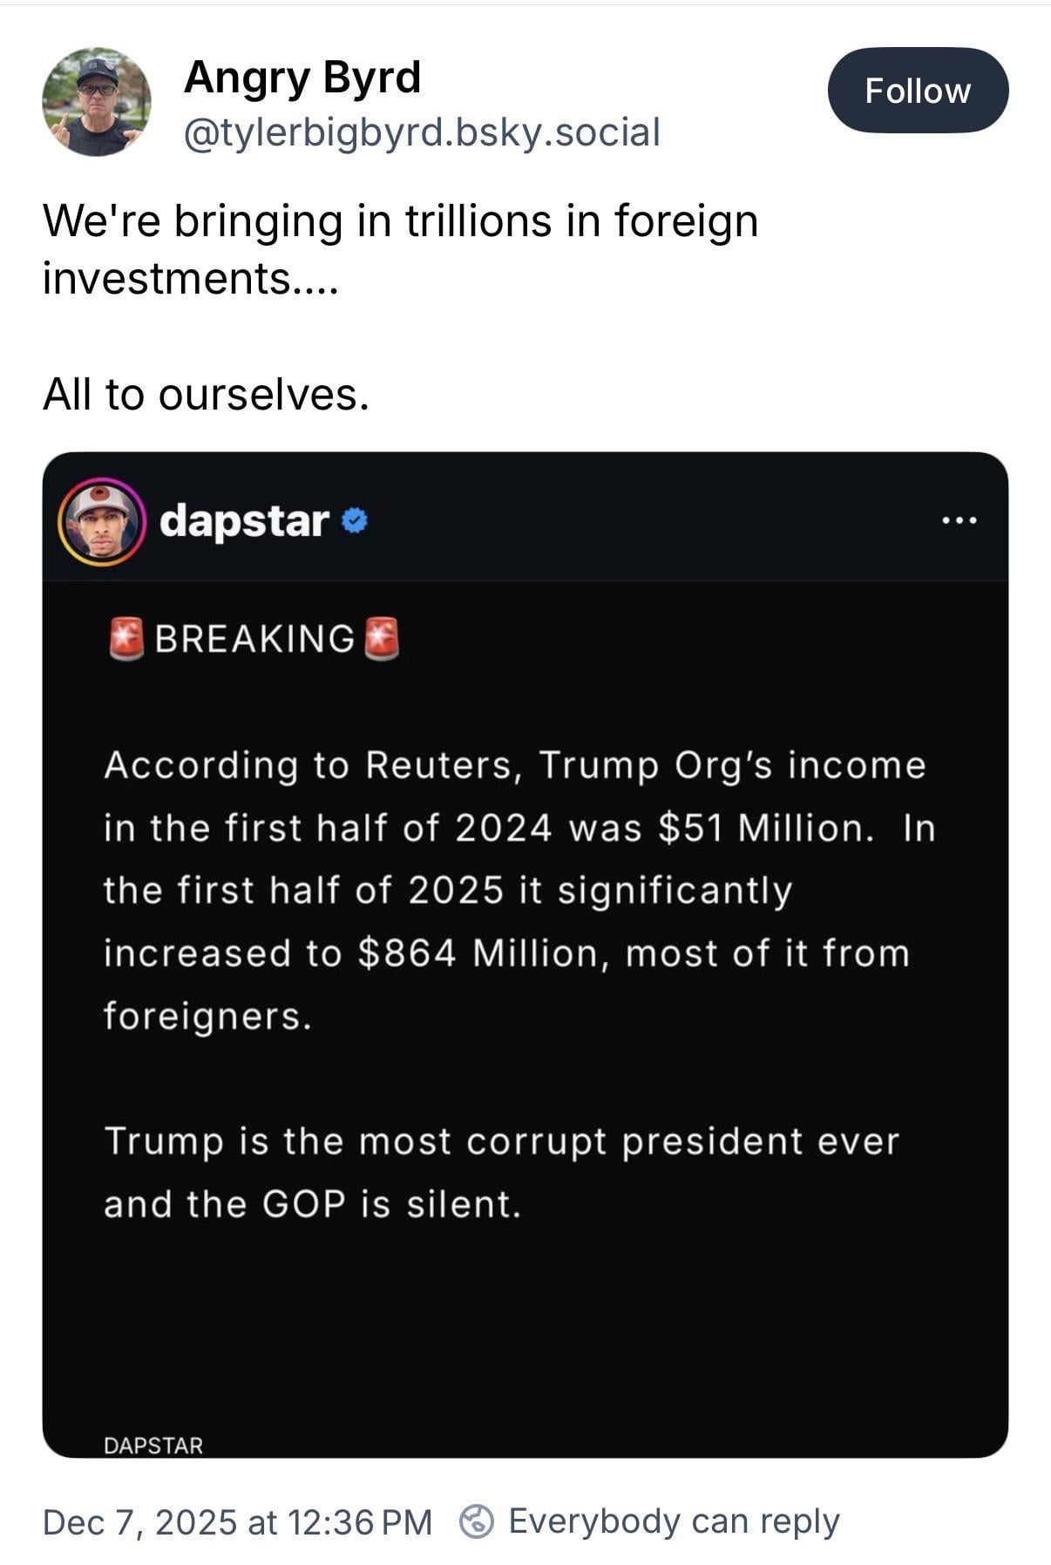Image resolution: width=1051 pixels, height=1565 pixels.
Task: Click the Reuters Trump Org income paragraph
Action: pyautogui.click(x=519, y=891)
